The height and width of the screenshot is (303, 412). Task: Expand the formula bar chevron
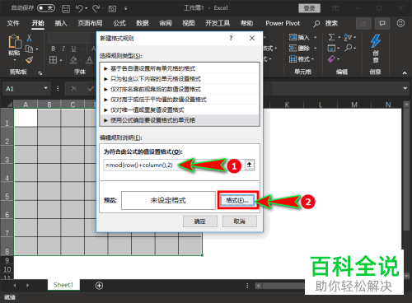405,88
